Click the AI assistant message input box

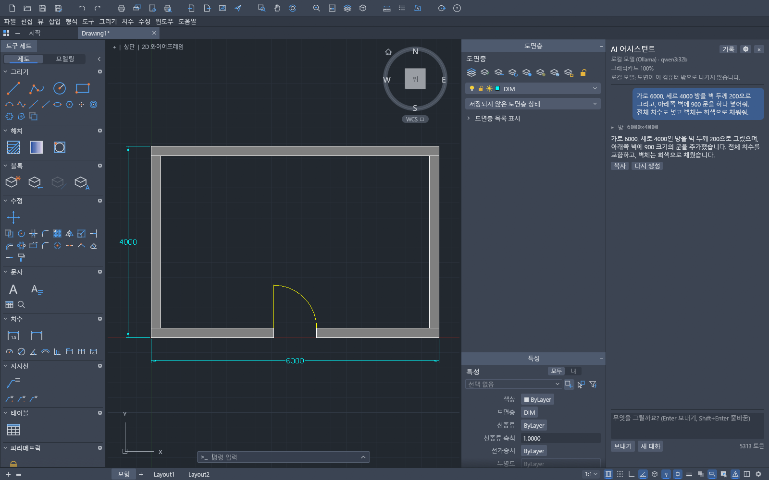(687, 425)
